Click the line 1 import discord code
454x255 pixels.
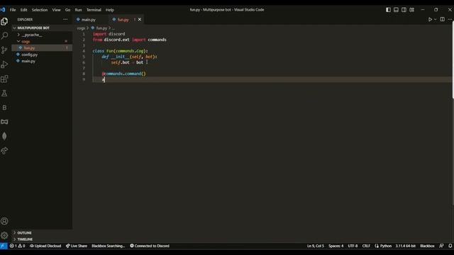[x=109, y=34]
